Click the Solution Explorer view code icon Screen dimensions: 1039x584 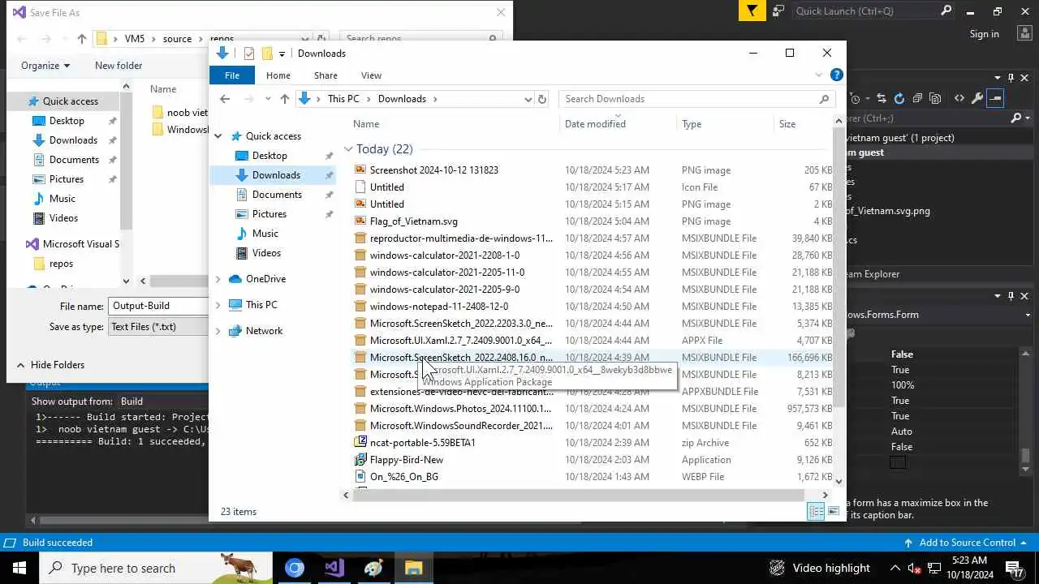959,98
